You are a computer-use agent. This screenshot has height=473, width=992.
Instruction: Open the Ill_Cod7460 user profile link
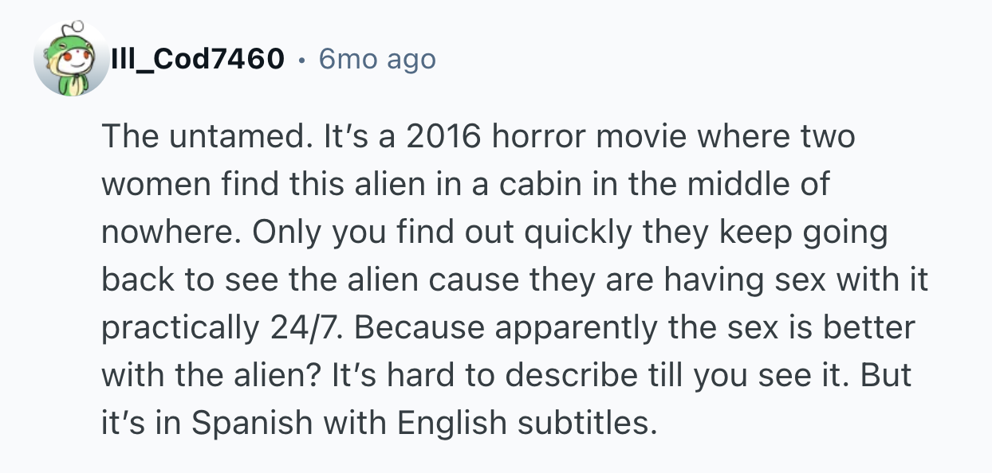pyautogui.click(x=197, y=59)
